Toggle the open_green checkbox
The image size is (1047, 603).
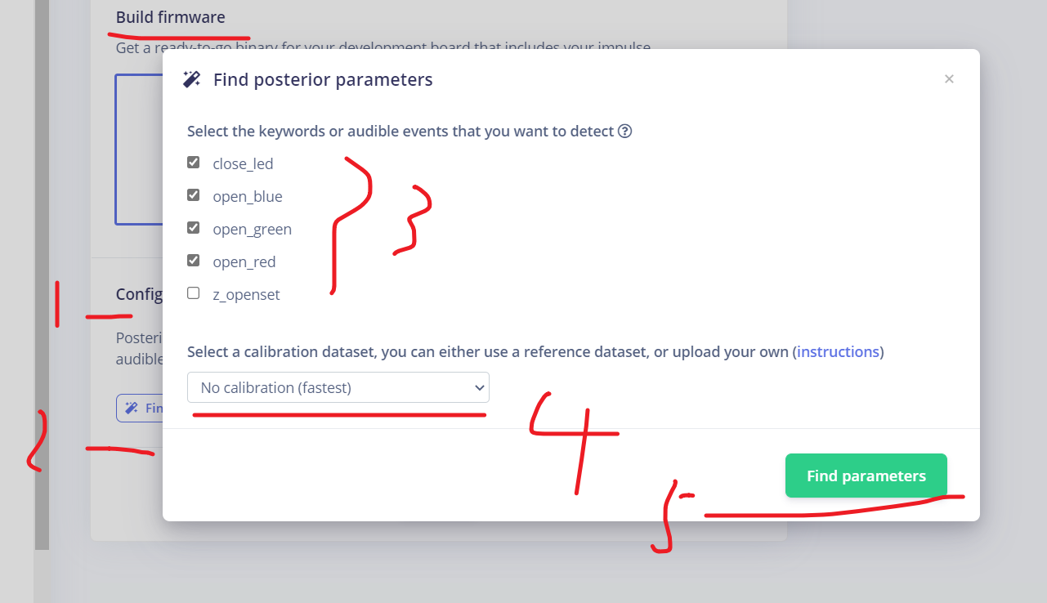click(194, 228)
